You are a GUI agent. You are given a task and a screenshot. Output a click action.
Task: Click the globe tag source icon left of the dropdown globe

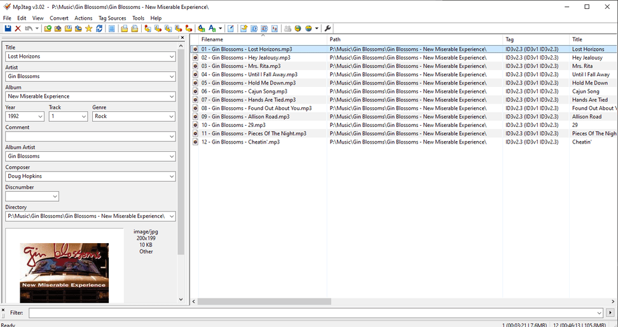tap(298, 29)
